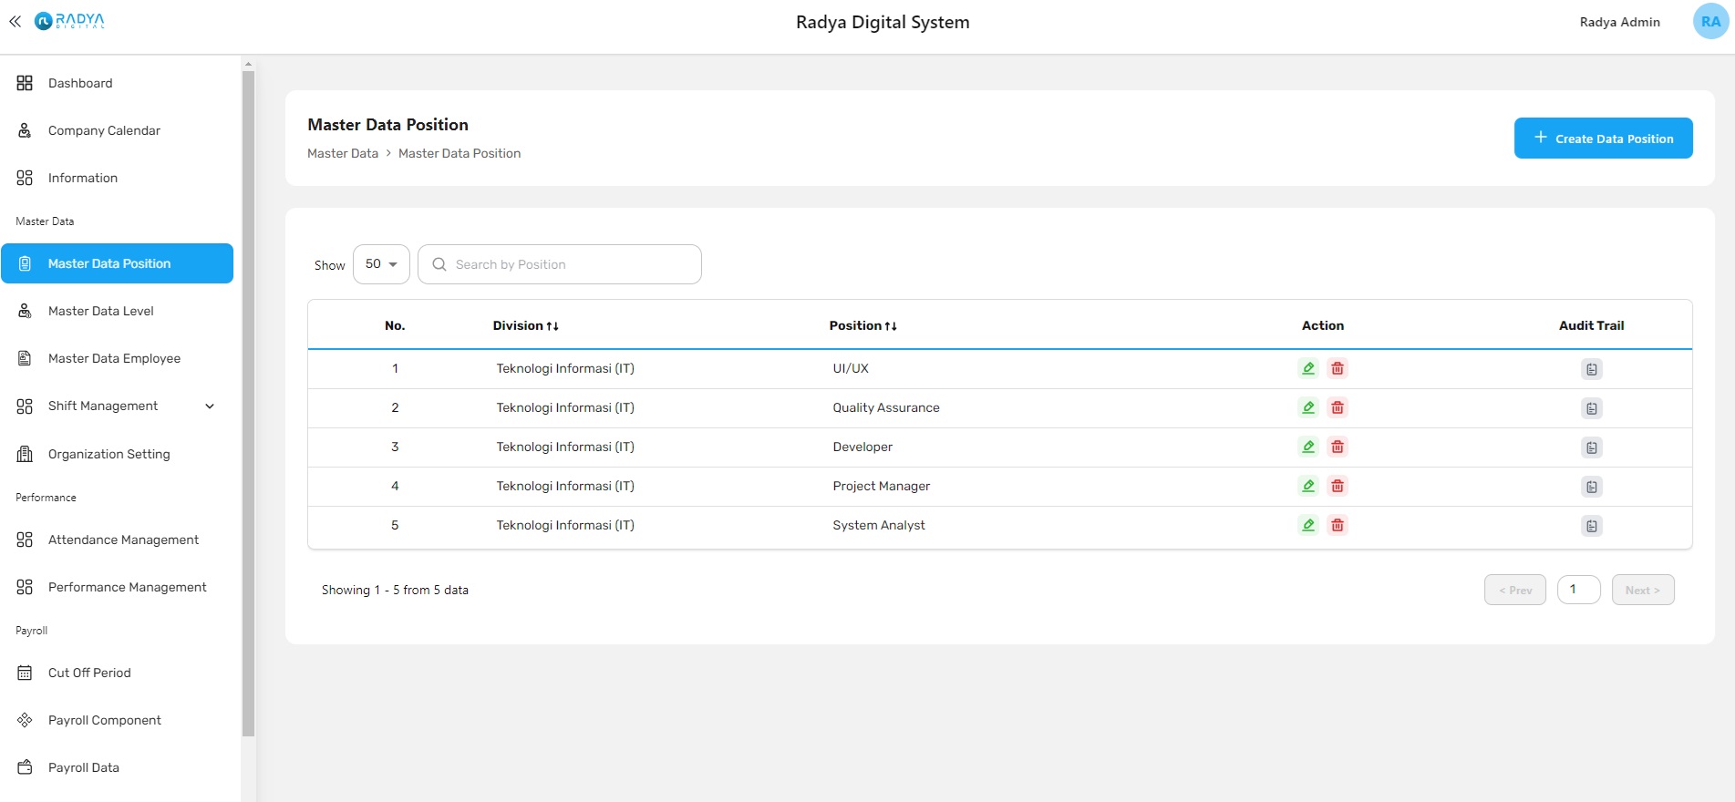The width and height of the screenshot is (1735, 802).
Task: Edit the System Analyst position
Action: 1308,525
